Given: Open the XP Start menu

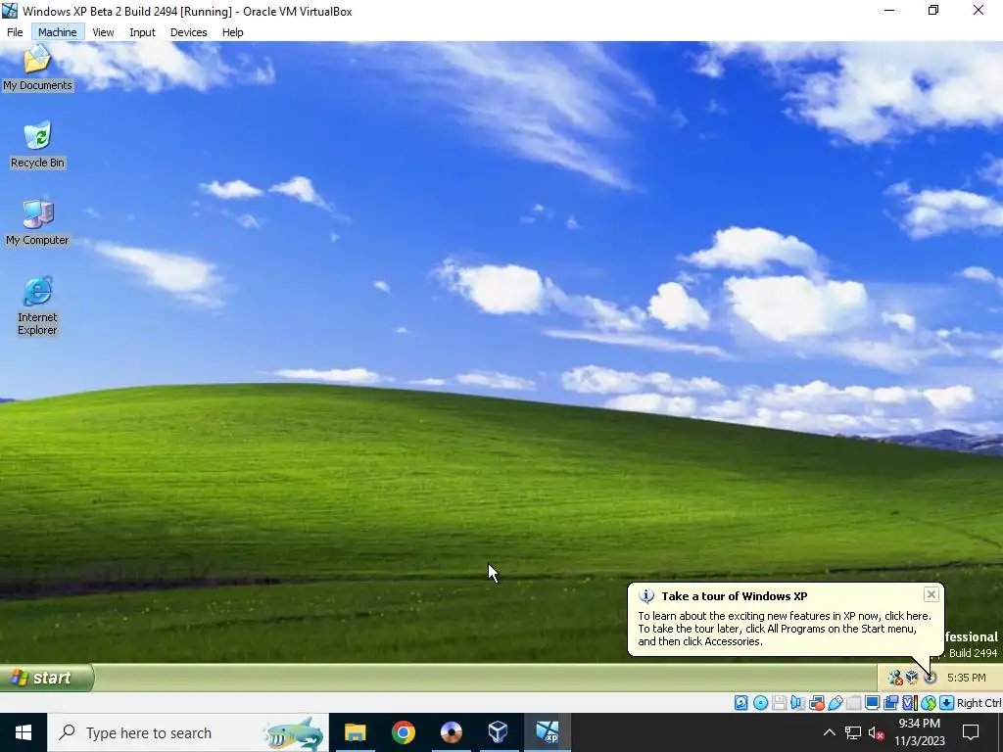Looking at the screenshot, I should pyautogui.click(x=47, y=678).
